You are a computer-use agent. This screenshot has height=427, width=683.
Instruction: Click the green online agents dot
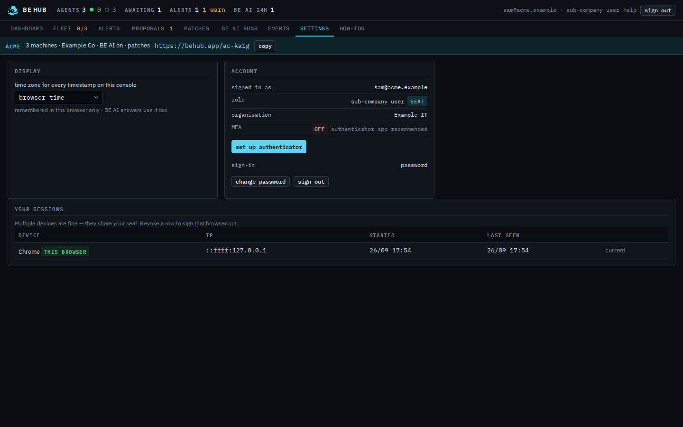92,9
